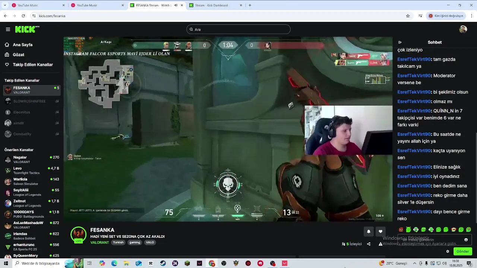This screenshot has width=477, height=268.
Task: Open aimdll channel in sidebar
Action: tap(32, 123)
